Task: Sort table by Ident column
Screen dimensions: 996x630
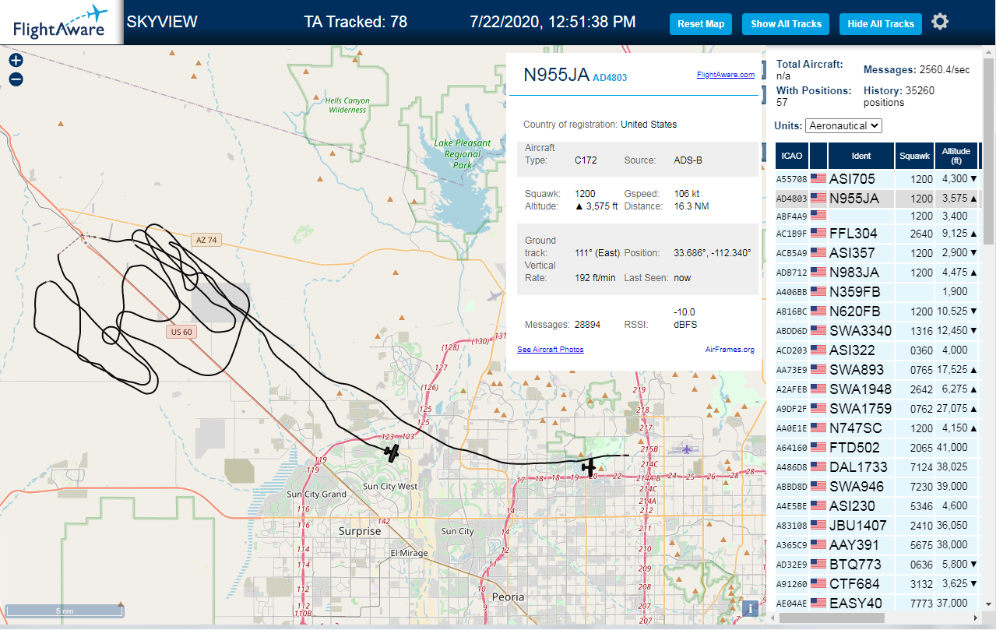Action: point(861,156)
